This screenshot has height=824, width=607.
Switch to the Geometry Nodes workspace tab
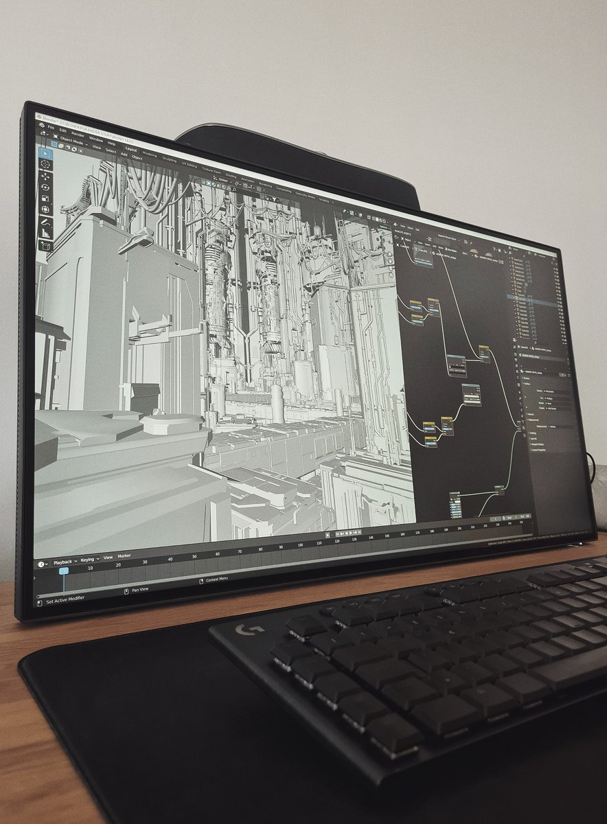pos(305,195)
